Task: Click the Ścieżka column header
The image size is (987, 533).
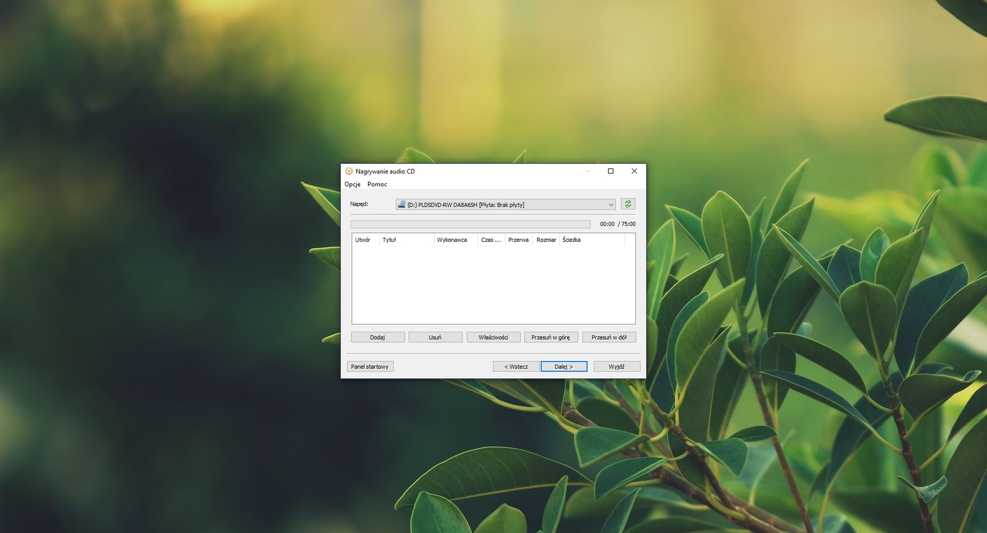Action: 592,240
